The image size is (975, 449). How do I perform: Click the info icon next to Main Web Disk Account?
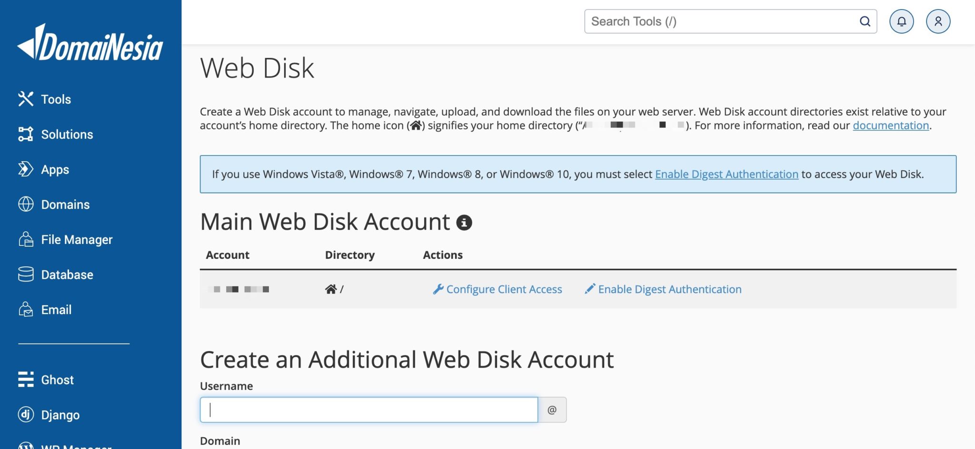click(465, 222)
